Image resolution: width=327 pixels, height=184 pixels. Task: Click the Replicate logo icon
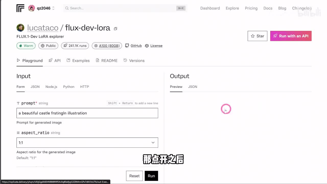pyautogui.click(x=20, y=8)
